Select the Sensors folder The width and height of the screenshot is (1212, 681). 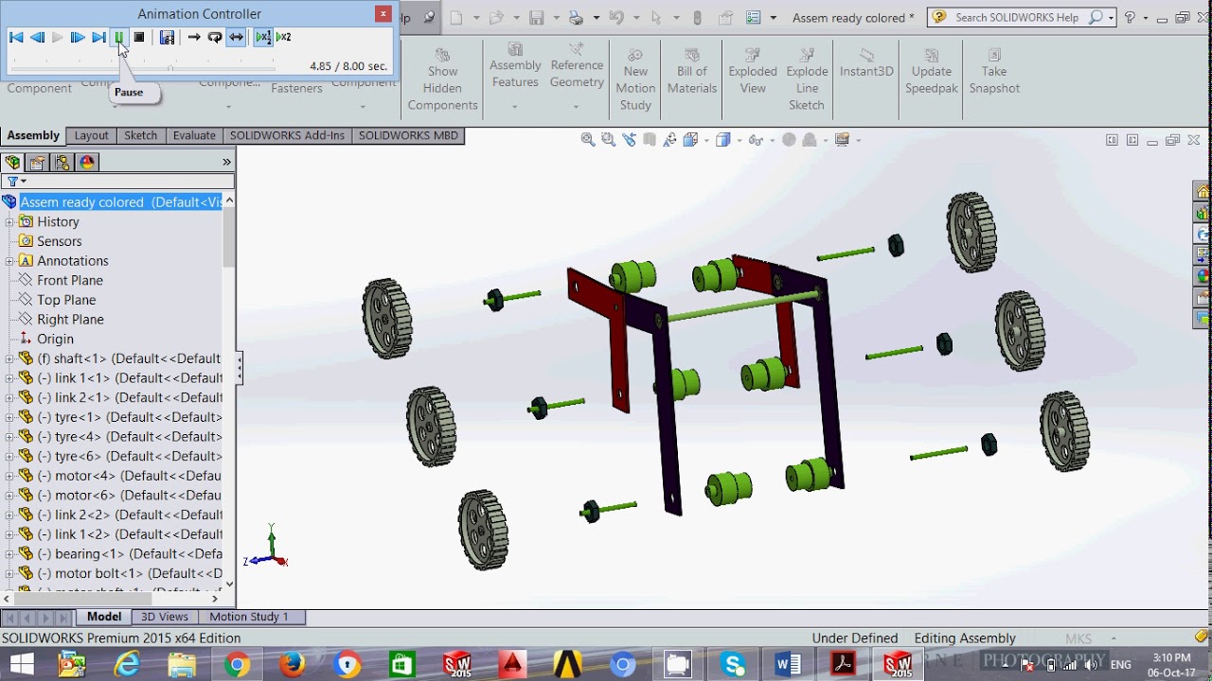click(59, 241)
